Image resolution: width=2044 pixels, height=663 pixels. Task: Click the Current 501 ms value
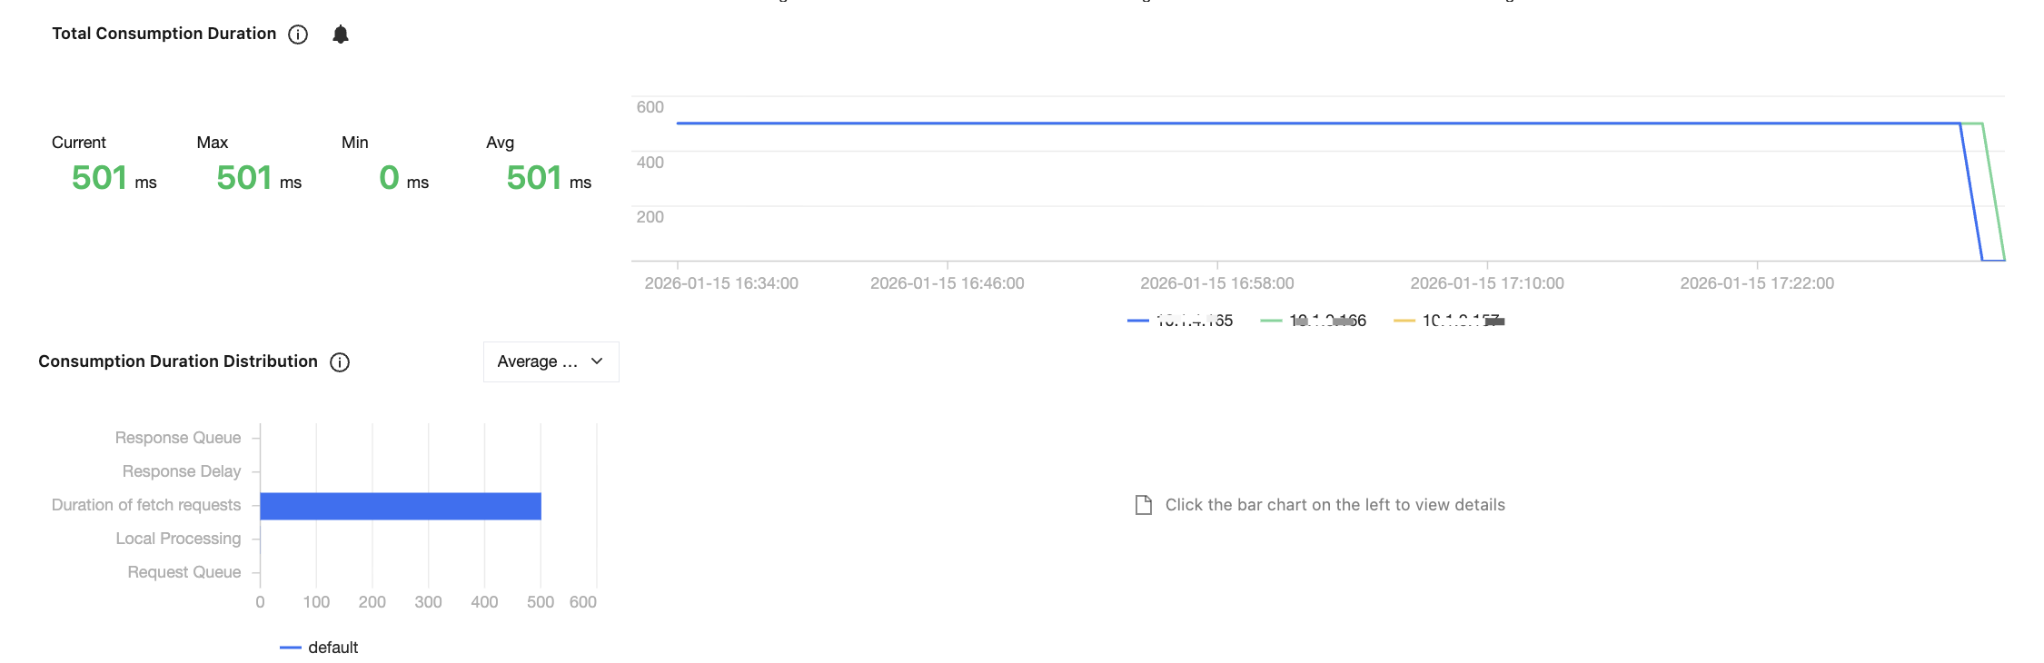tap(100, 178)
